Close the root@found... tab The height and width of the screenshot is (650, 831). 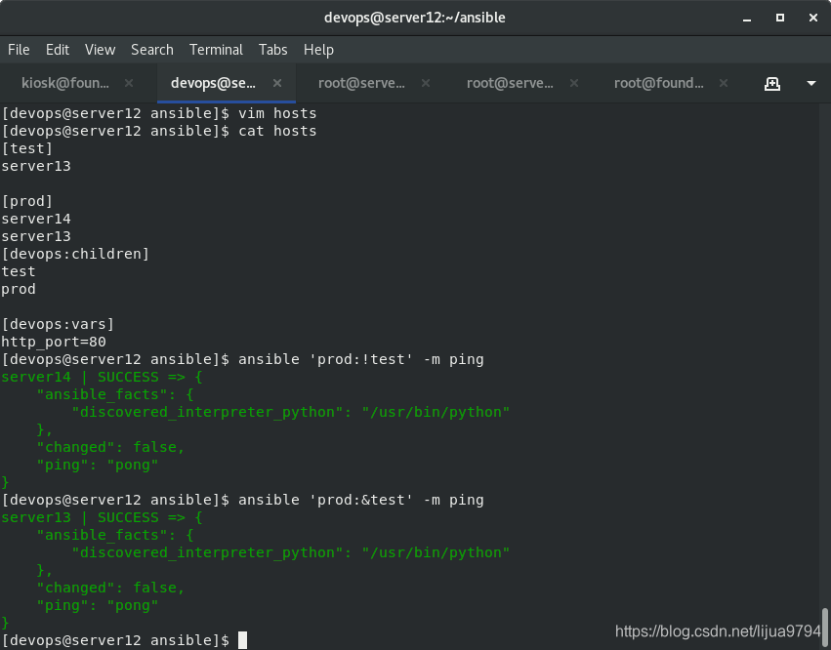(x=724, y=83)
